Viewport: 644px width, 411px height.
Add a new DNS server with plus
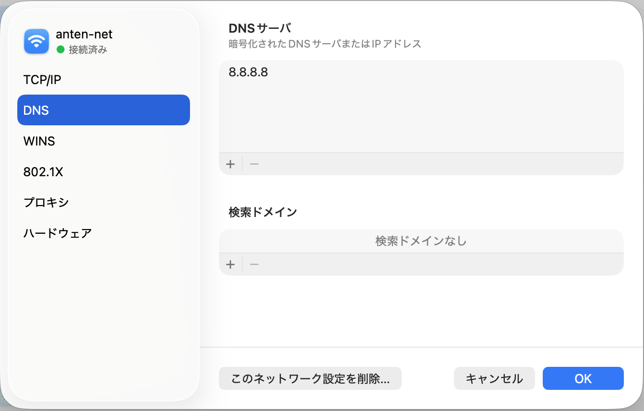230,164
